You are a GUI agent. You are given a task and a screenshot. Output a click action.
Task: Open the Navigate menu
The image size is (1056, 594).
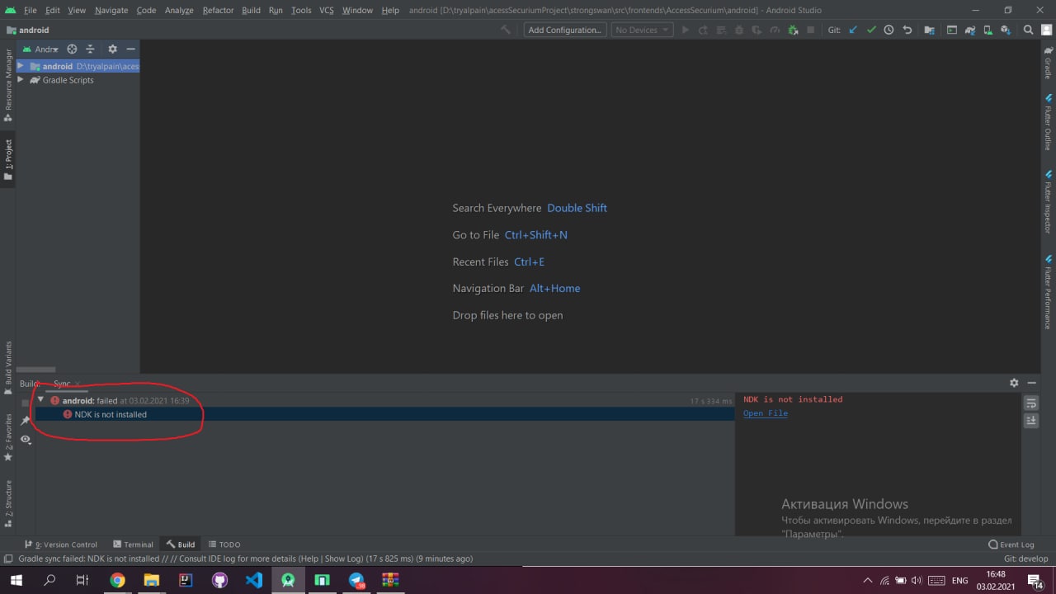pyautogui.click(x=111, y=10)
